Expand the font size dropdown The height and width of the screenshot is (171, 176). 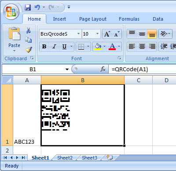click(x=97, y=34)
